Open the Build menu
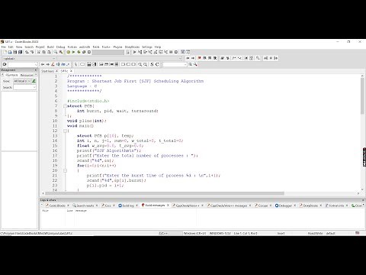This screenshot has width=366, height=275. click(50, 47)
